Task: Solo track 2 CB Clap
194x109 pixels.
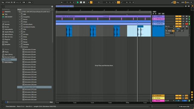Action: pyautogui.click(x=183, y=19)
